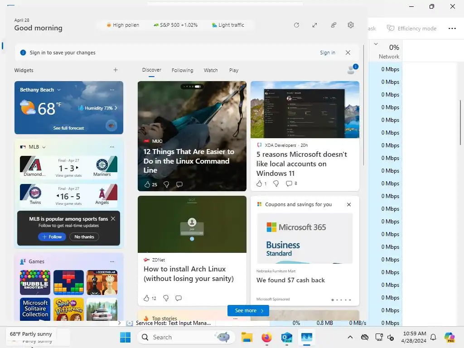Open weather widget more options
464x348 pixels.
pos(112,90)
